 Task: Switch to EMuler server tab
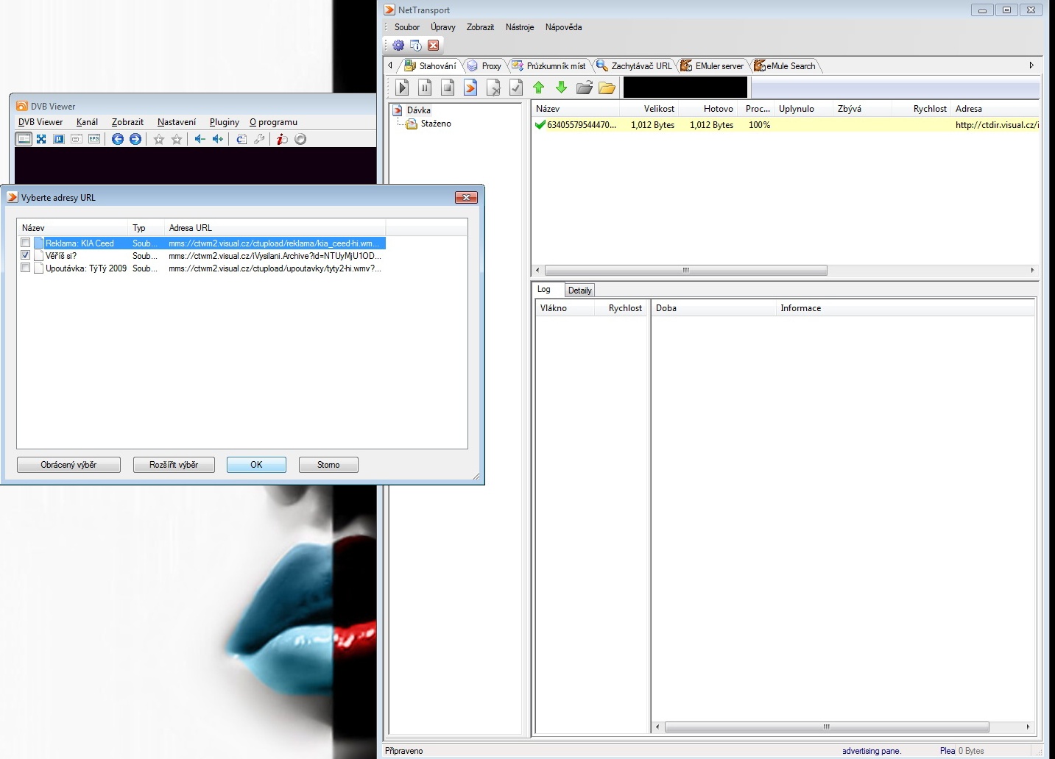click(x=713, y=66)
